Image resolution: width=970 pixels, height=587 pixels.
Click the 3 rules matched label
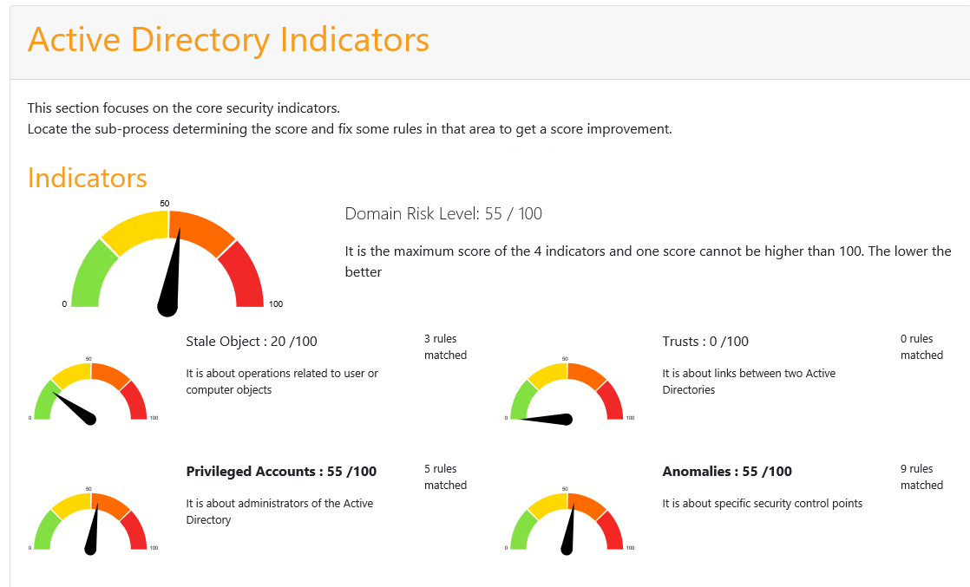[445, 347]
